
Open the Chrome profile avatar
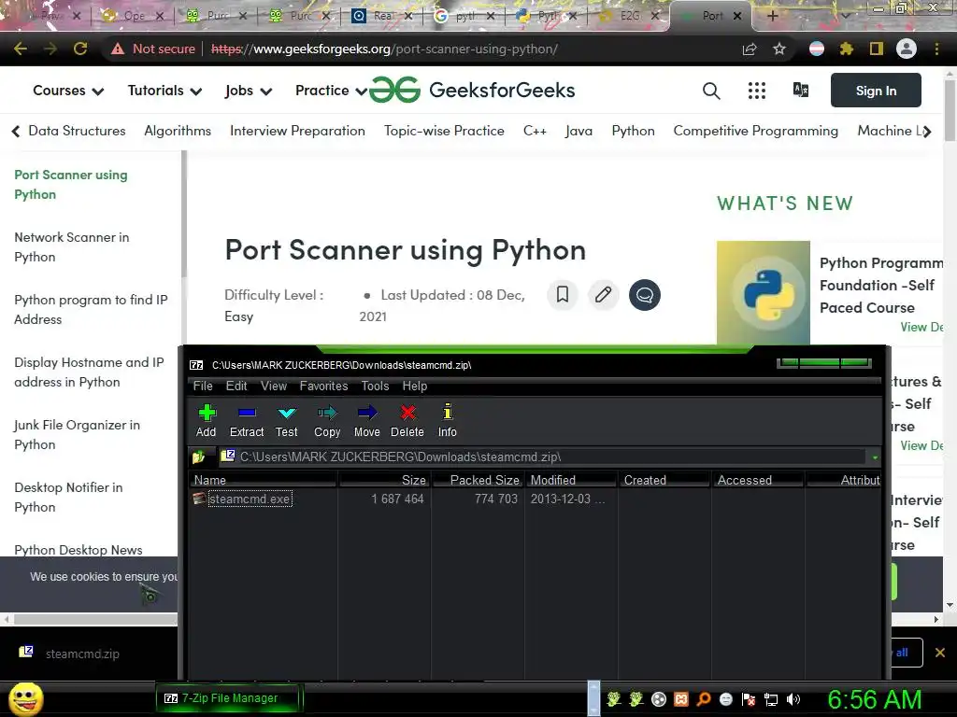click(907, 49)
